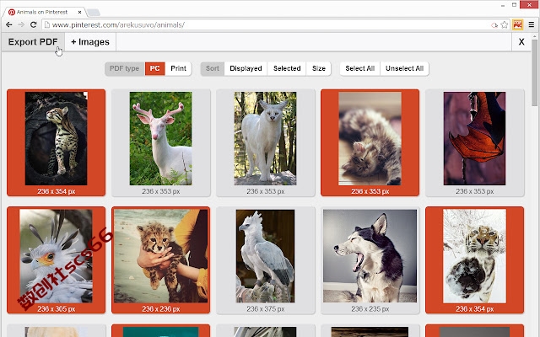Viewport: 540px width, 337px height.
Task: Click the page vertical scrollbar thumb
Action: [x=534, y=72]
